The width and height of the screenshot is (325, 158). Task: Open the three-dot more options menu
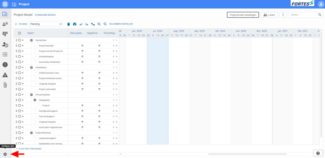point(283,15)
